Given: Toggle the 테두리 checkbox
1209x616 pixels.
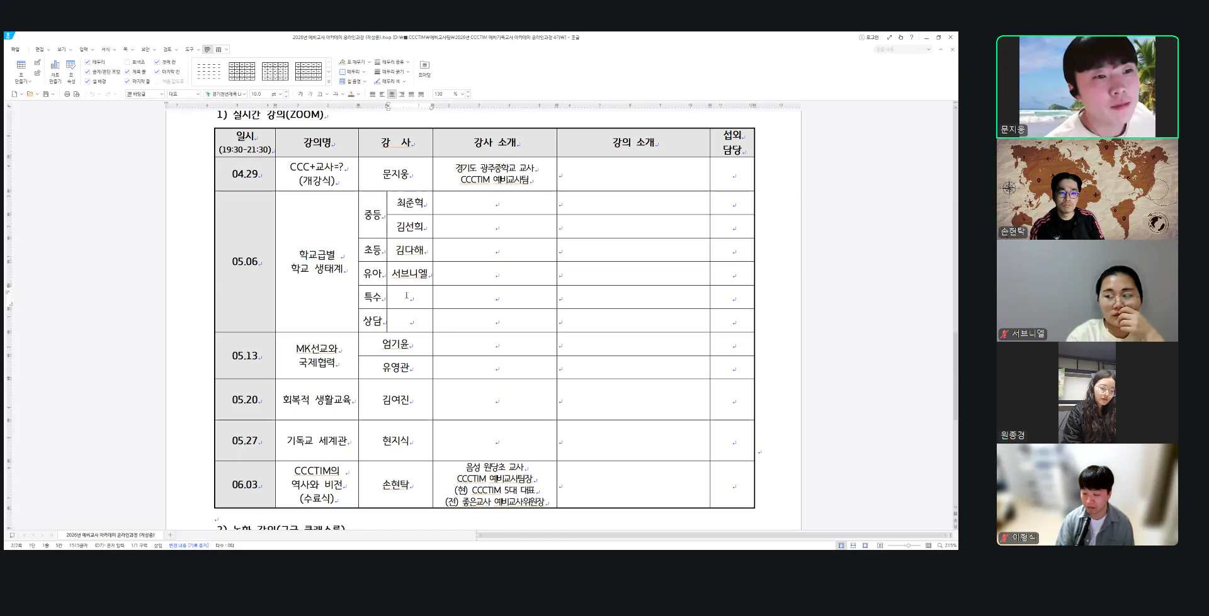Looking at the screenshot, I should pyautogui.click(x=88, y=62).
